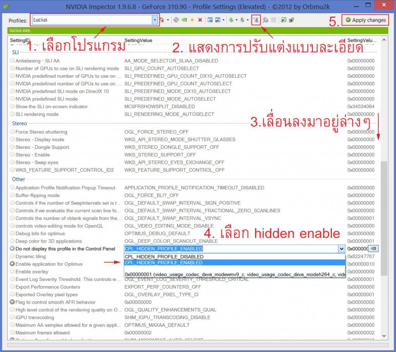Screen dimensions: 396x352
Task: Select the Stereo - Display mode setting row
Action: click(x=40, y=139)
